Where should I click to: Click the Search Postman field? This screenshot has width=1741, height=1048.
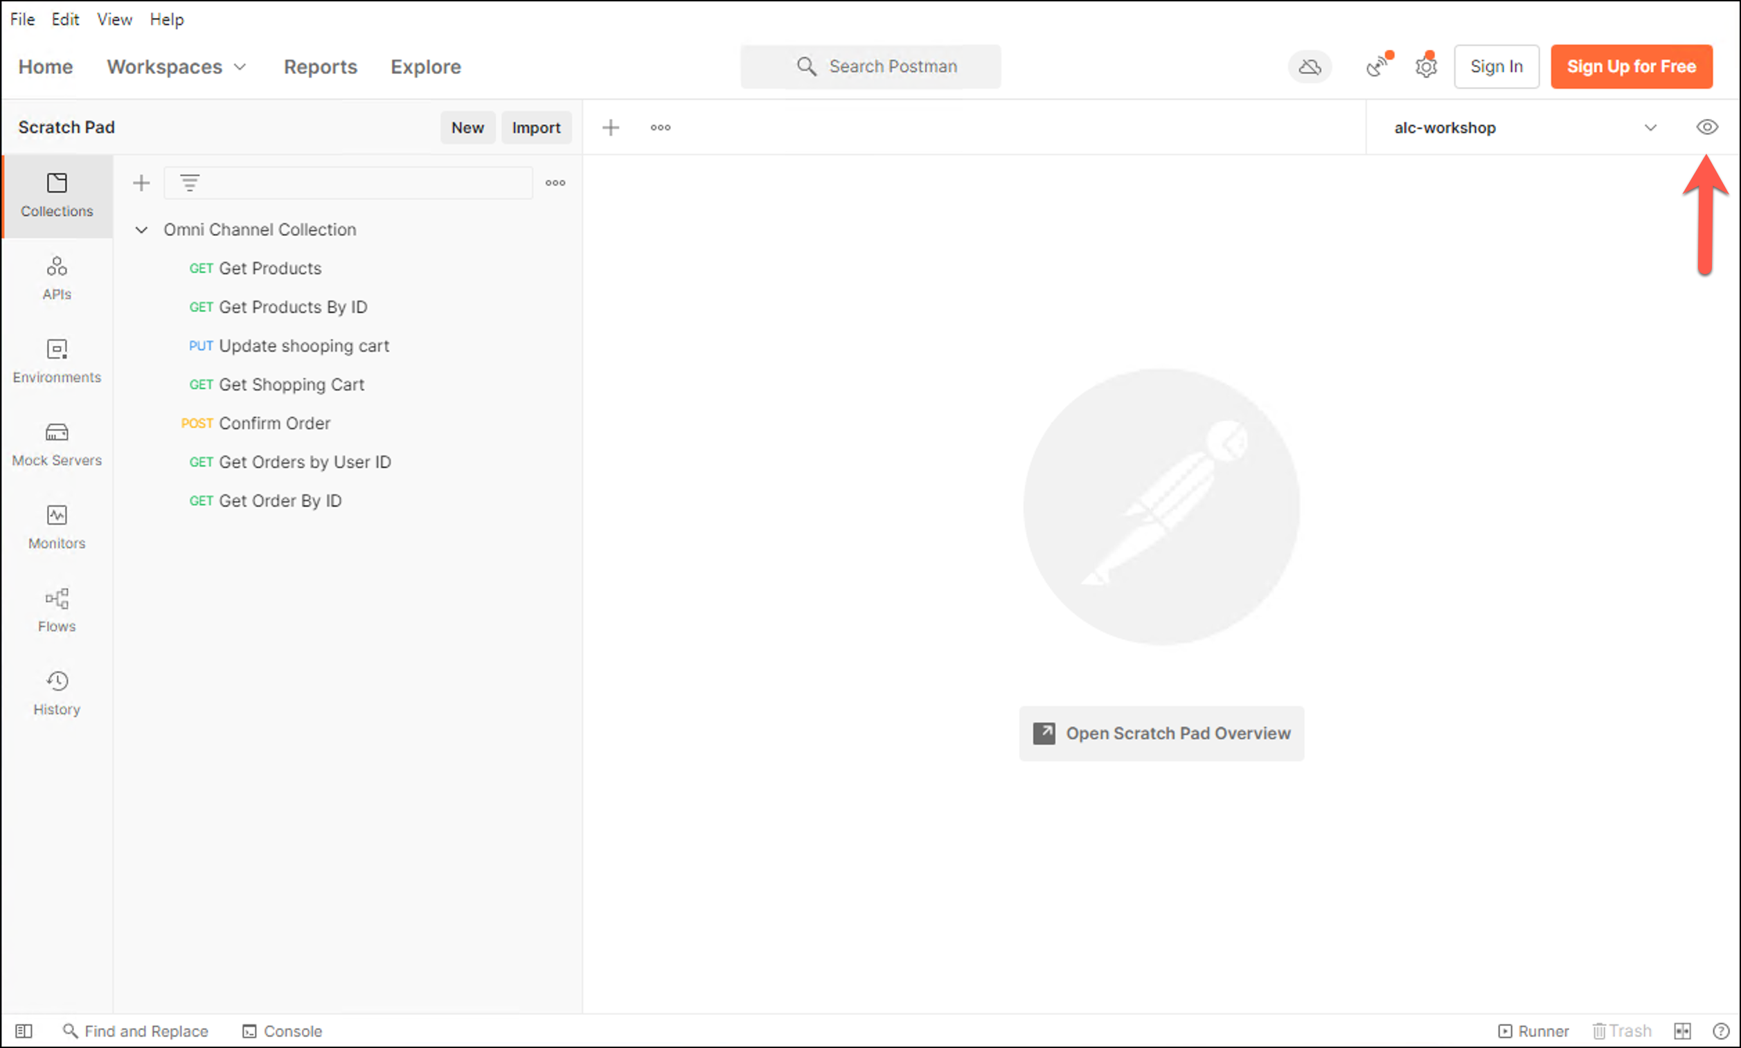pos(870,67)
